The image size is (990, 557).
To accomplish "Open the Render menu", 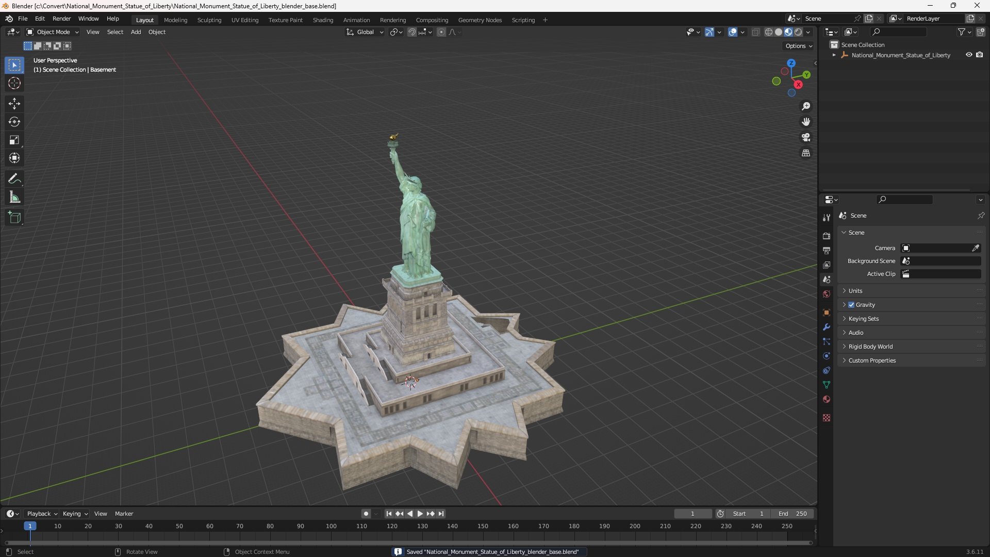I will pos(61,19).
